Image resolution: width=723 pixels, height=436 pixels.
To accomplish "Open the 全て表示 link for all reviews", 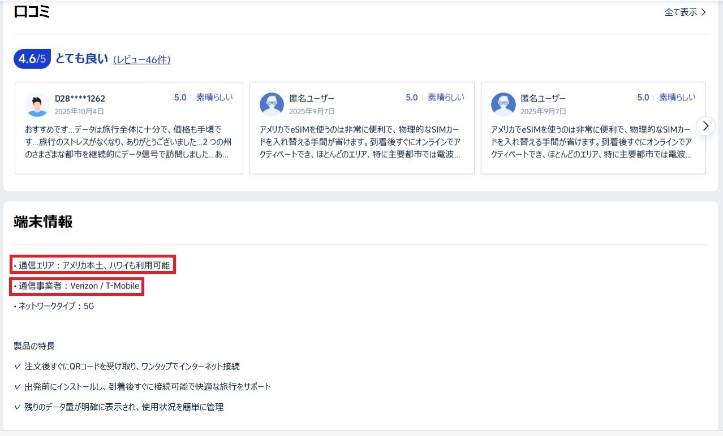I will pos(685,12).
